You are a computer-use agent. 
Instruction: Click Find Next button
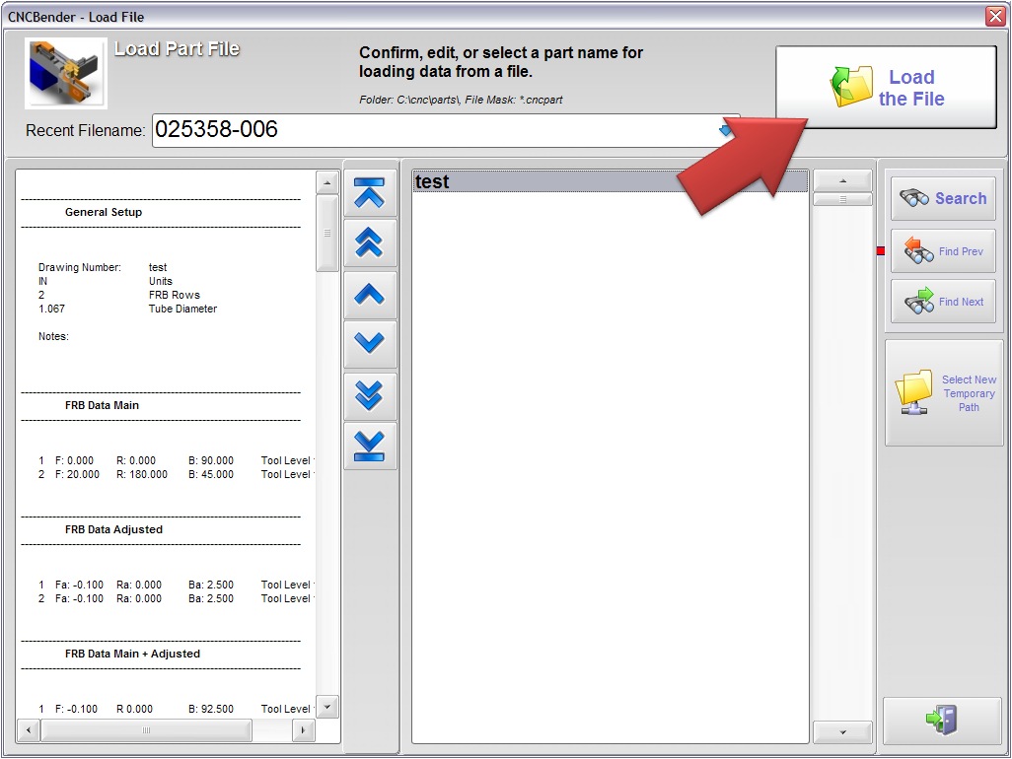pos(943,302)
